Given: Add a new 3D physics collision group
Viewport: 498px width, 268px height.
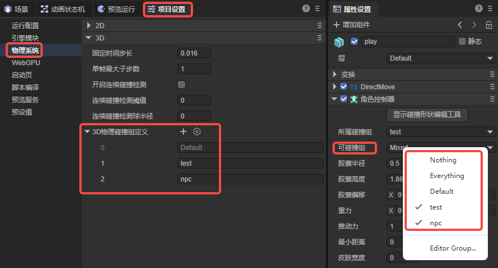Looking at the screenshot, I should [183, 131].
